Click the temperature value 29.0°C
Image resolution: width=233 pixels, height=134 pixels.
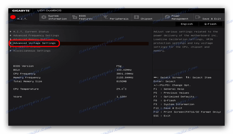click(121, 89)
